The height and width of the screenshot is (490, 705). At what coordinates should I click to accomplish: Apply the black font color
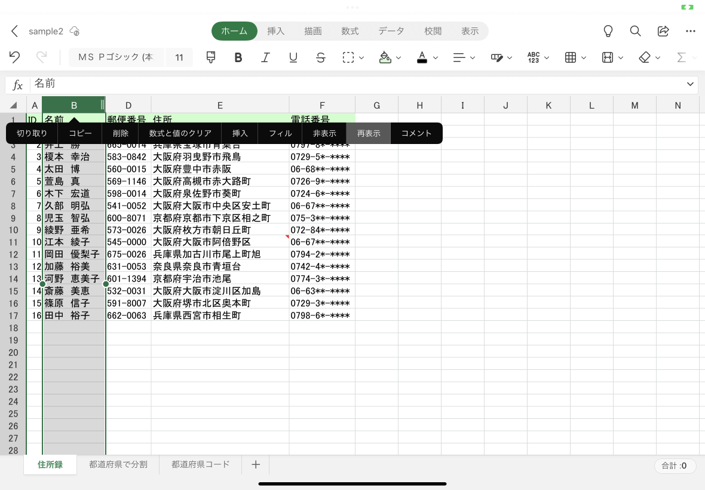pos(422,57)
